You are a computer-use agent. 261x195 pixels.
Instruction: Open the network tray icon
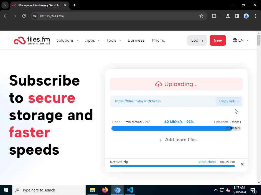pyautogui.click(x=222, y=190)
